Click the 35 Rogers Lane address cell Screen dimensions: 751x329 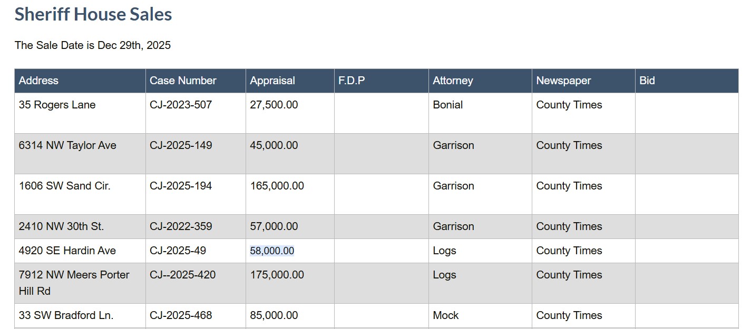(x=57, y=105)
